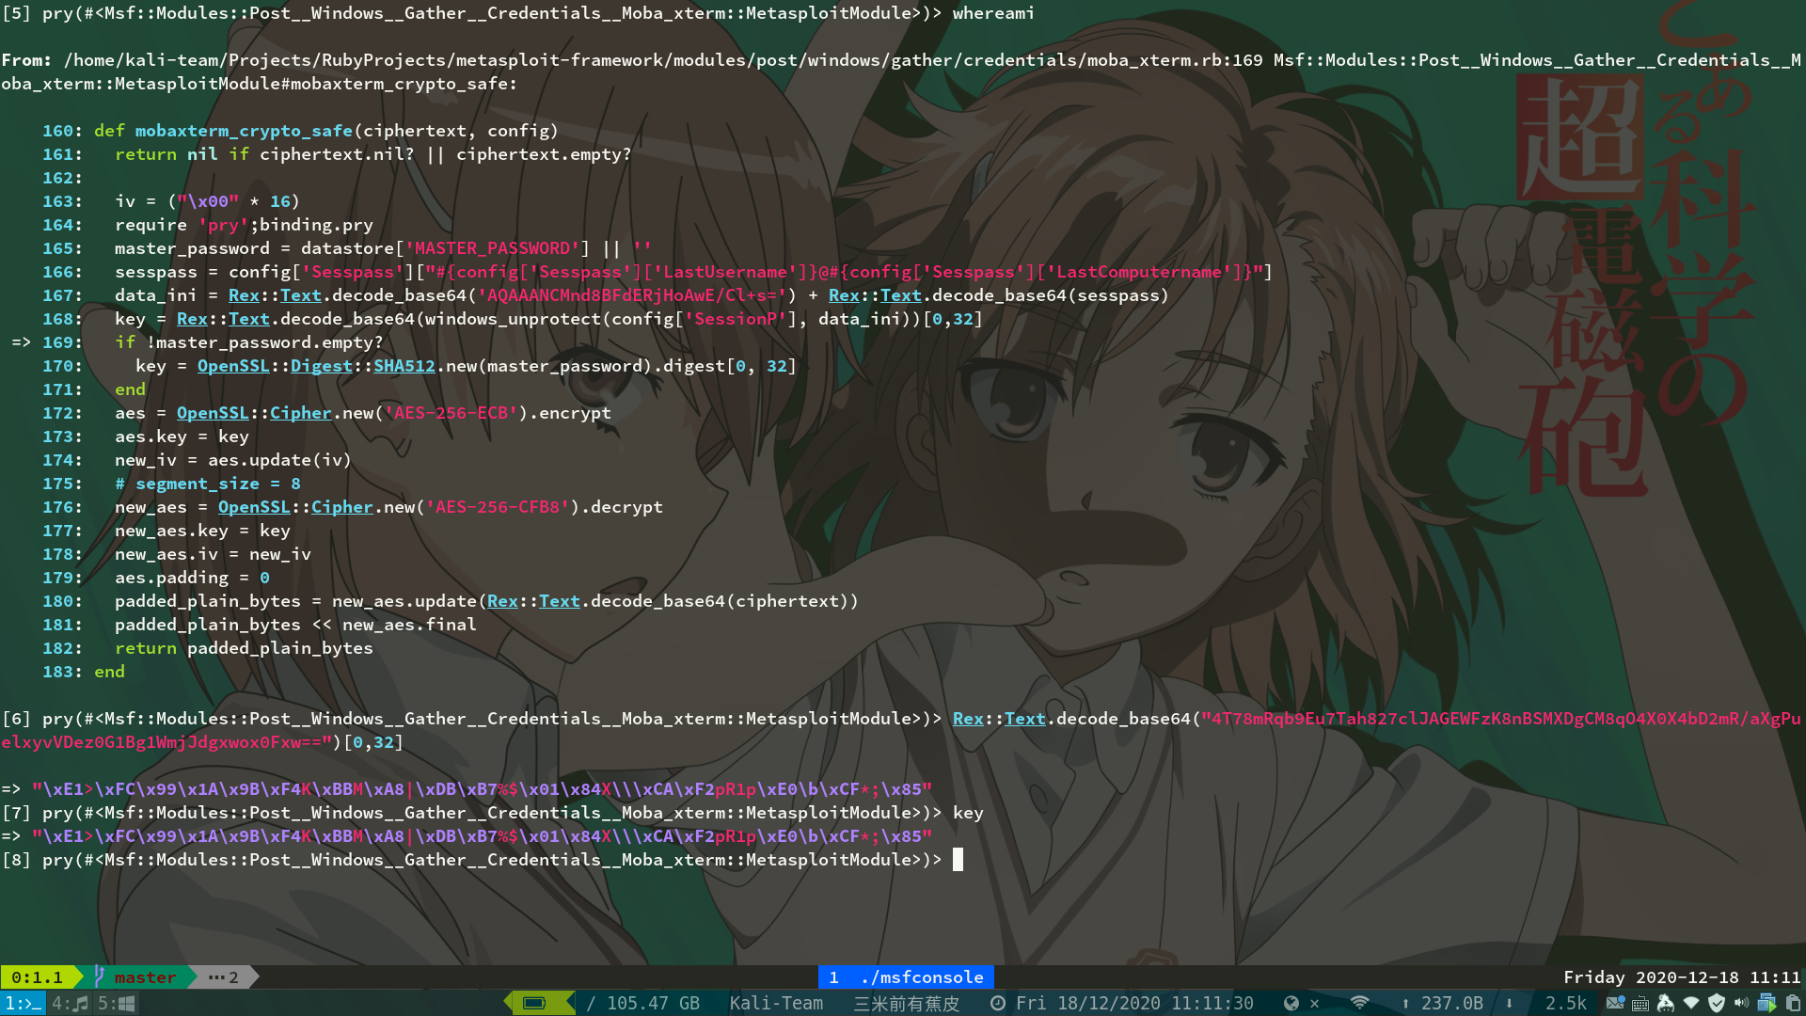Viewport: 1806px width, 1016px height.
Task: Click the Kali-Team label in status bar
Action: coord(776,1004)
